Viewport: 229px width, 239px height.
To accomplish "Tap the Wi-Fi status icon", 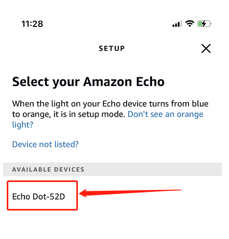I will click(190, 23).
